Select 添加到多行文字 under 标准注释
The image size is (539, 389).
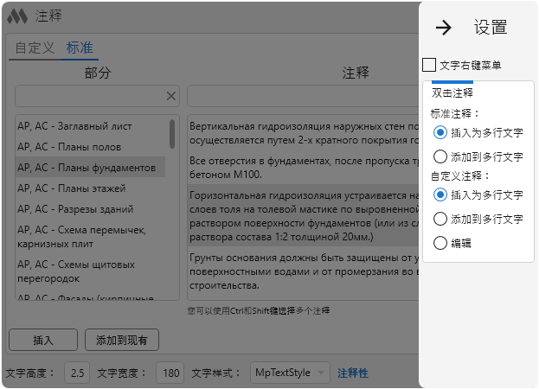[440, 156]
